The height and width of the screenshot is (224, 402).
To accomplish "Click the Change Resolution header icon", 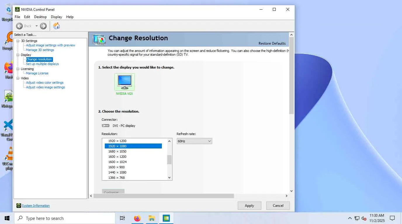I will click(99, 40).
